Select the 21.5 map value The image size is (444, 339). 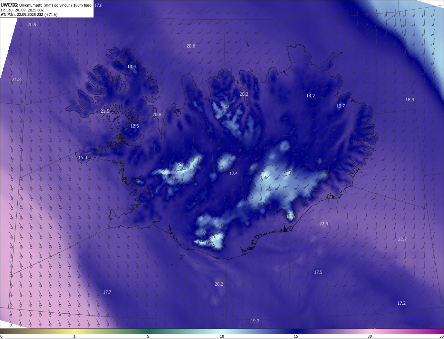[x=105, y=111]
